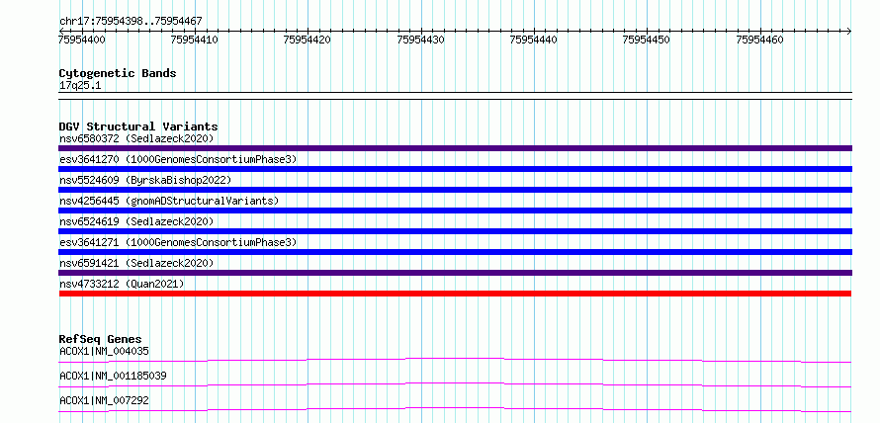This screenshot has width=880, height=423.
Task: Click the magenta line under ACOX1|NM_007292
Action: [x=455, y=409]
